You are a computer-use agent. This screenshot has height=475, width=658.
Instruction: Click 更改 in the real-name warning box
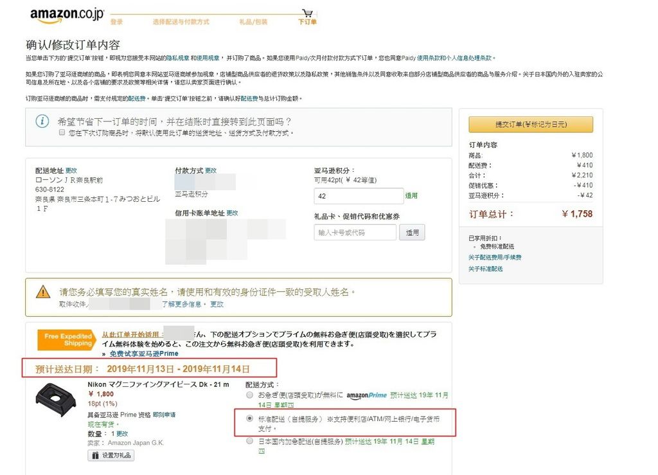(217, 304)
